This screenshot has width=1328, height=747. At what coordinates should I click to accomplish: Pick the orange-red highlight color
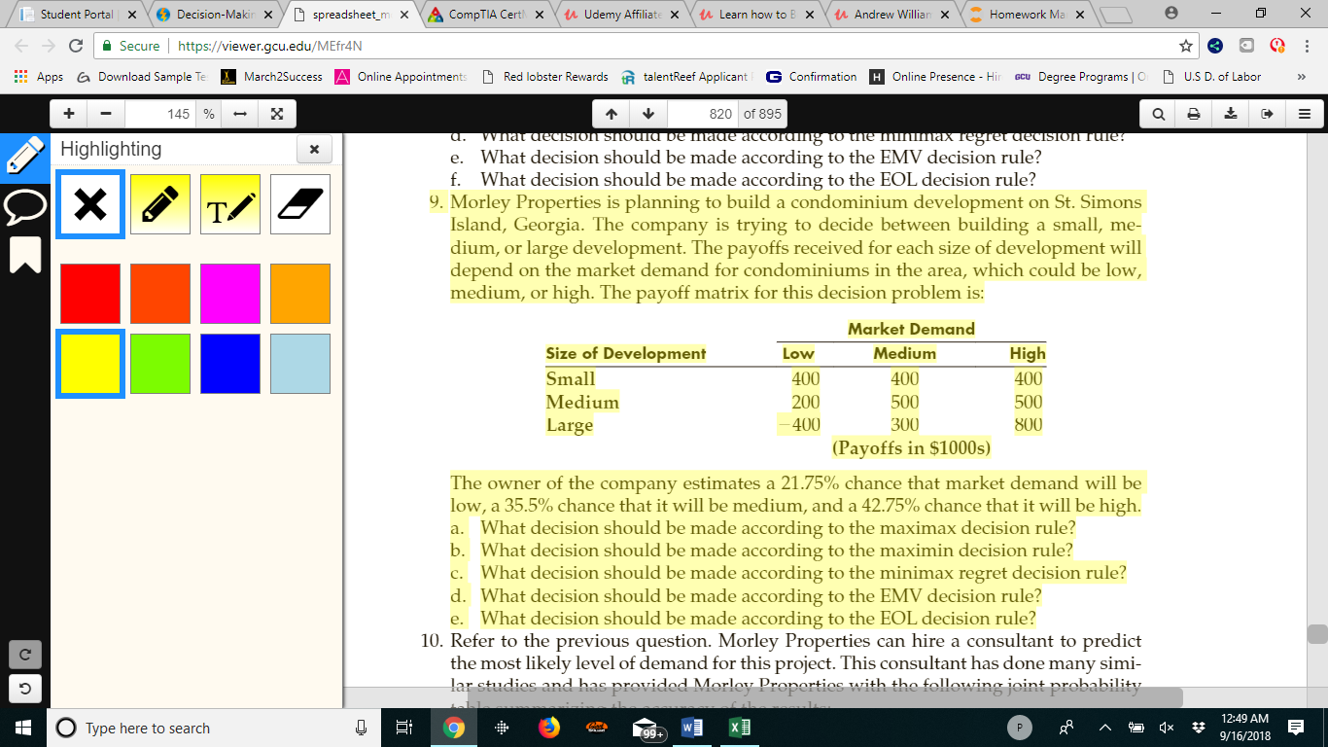160,294
